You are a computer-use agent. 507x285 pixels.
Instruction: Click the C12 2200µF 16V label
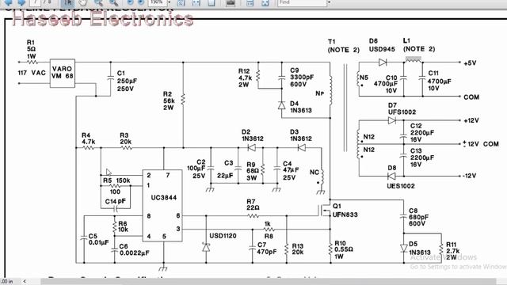point(422,133)
